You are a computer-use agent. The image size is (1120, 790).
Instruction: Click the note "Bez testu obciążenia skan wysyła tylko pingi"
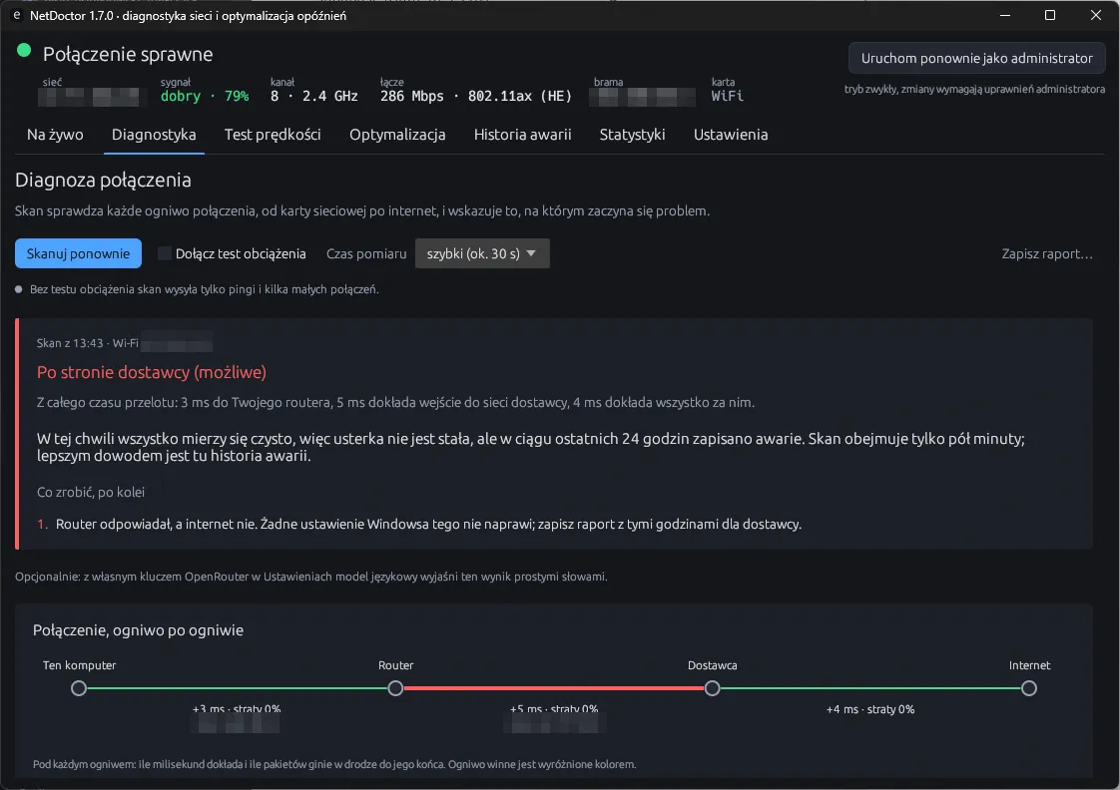point(205,289)
